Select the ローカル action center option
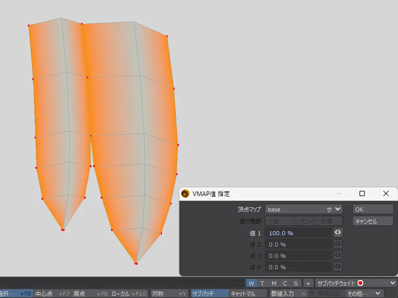Screen dimensions: 398x298 click(129, 294)
